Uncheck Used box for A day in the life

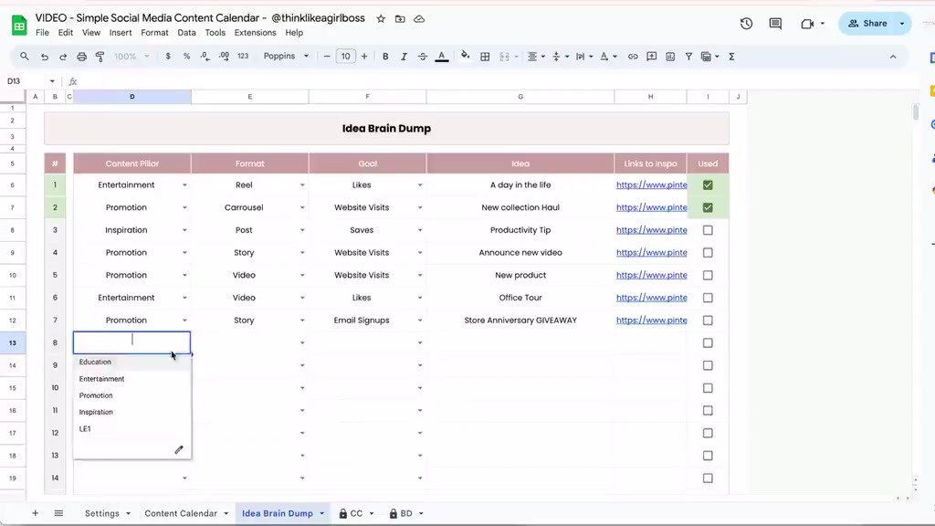[708, 185]
